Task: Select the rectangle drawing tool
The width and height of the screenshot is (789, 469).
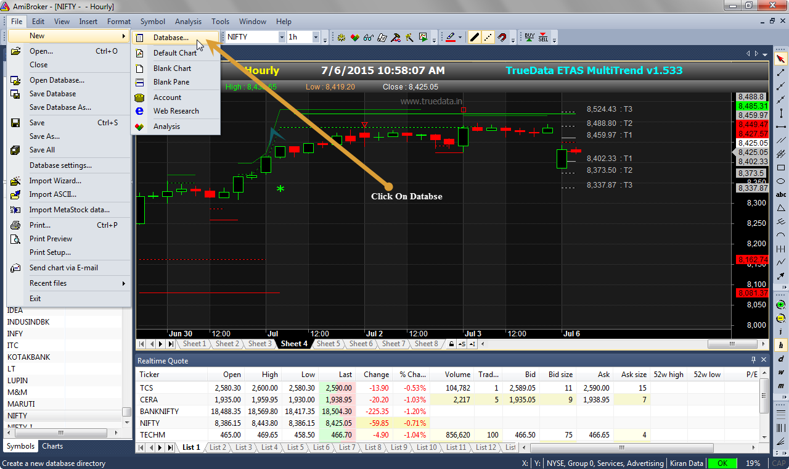Action: [x=781, y=167]
